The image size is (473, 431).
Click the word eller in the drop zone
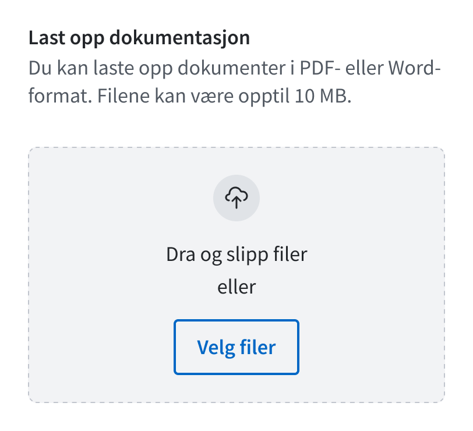point(236,287)
